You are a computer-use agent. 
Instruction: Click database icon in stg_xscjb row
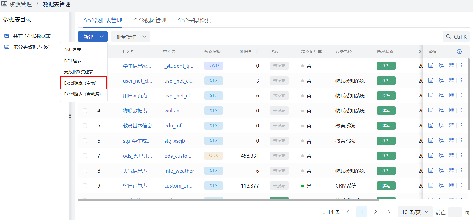click(x=441, y=140)
